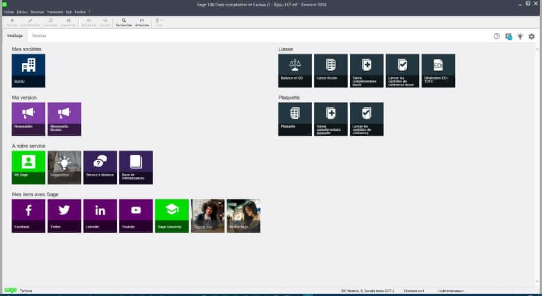This screenshot has height=296, width=542.
Task: Open the Sage University tile
Action: (x=172, y=216)
